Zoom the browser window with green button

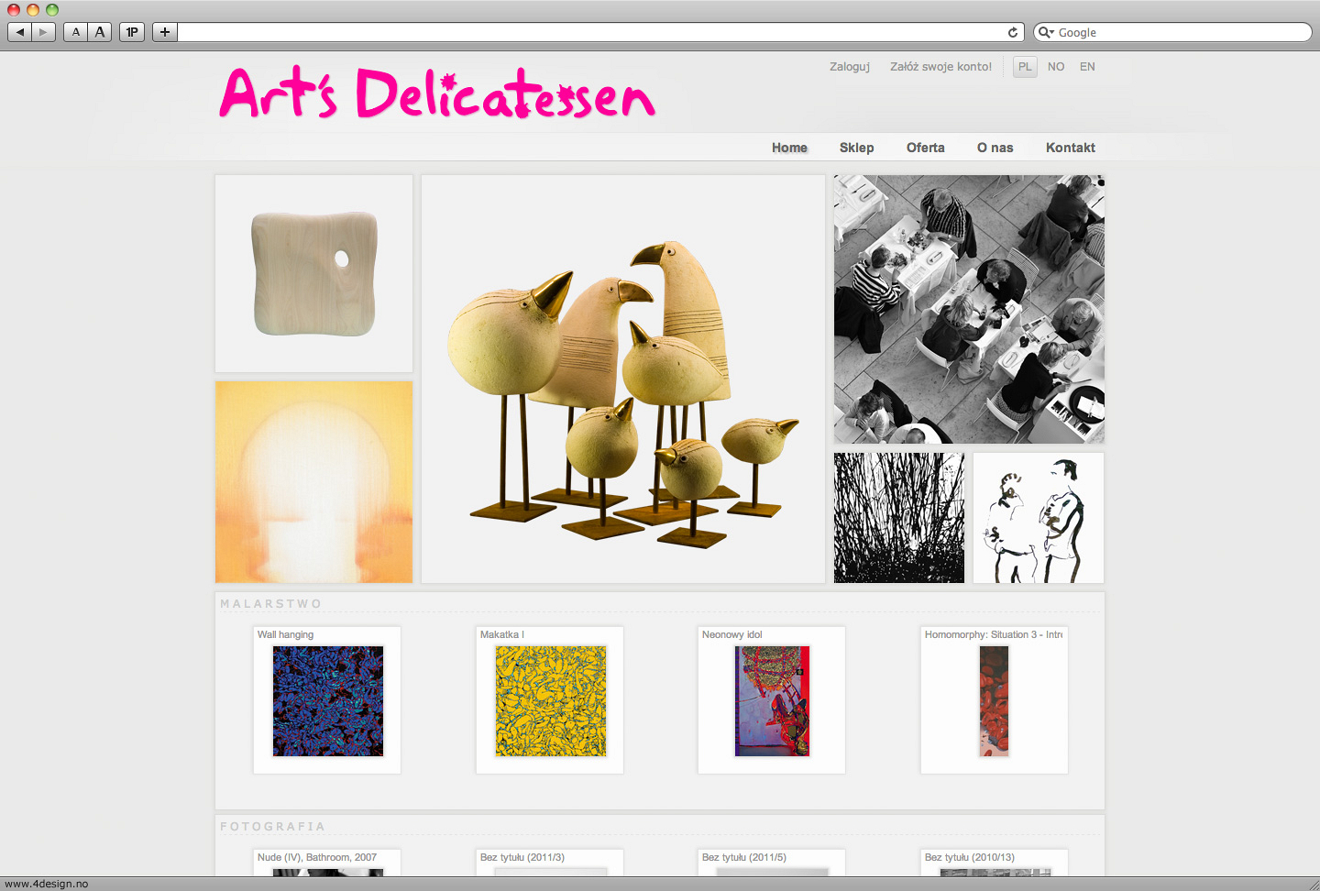(52, 9)
